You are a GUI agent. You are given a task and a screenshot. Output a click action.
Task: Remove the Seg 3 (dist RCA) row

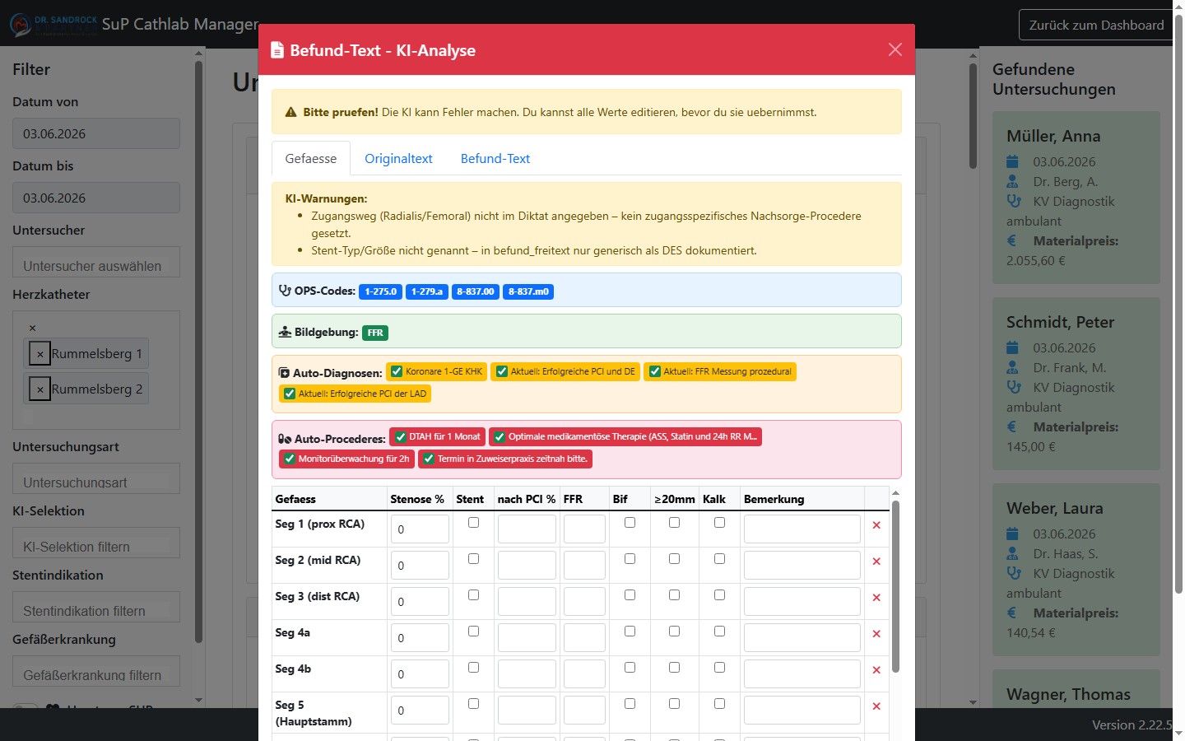876,598
